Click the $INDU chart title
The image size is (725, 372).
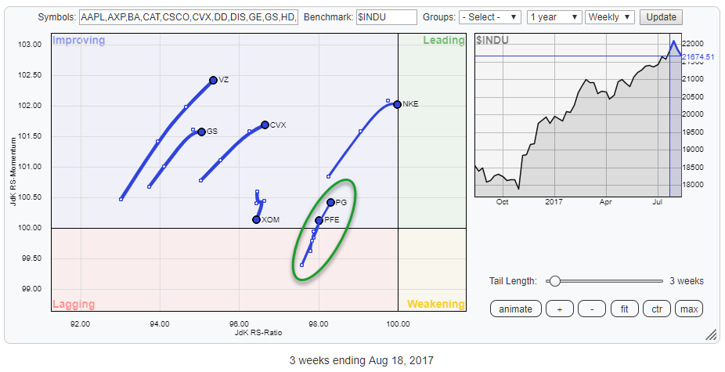click(492, 40)
